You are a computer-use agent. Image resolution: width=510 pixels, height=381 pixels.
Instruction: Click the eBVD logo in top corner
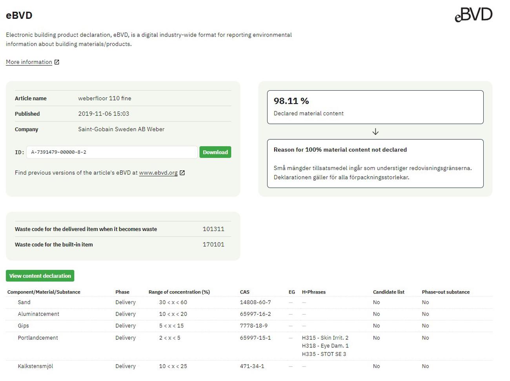point(473,15)
